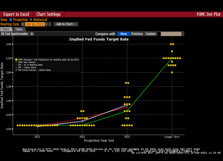This screenshot has height=161, width=223.
Task: Click the yellow FOMC dot projections legend marker
Action: (x=16, y=60)
